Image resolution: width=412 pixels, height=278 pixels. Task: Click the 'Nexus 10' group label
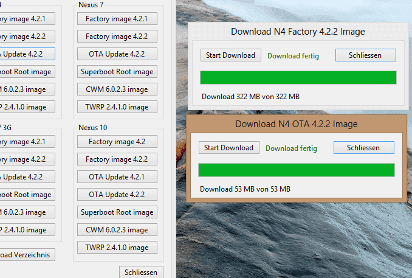(x=93, y=128)
